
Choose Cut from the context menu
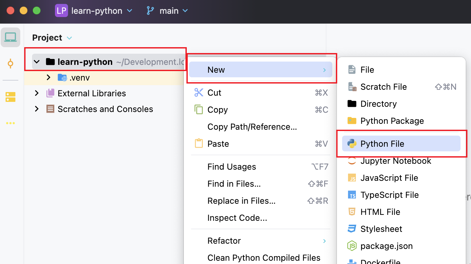[x=261, y=93]
